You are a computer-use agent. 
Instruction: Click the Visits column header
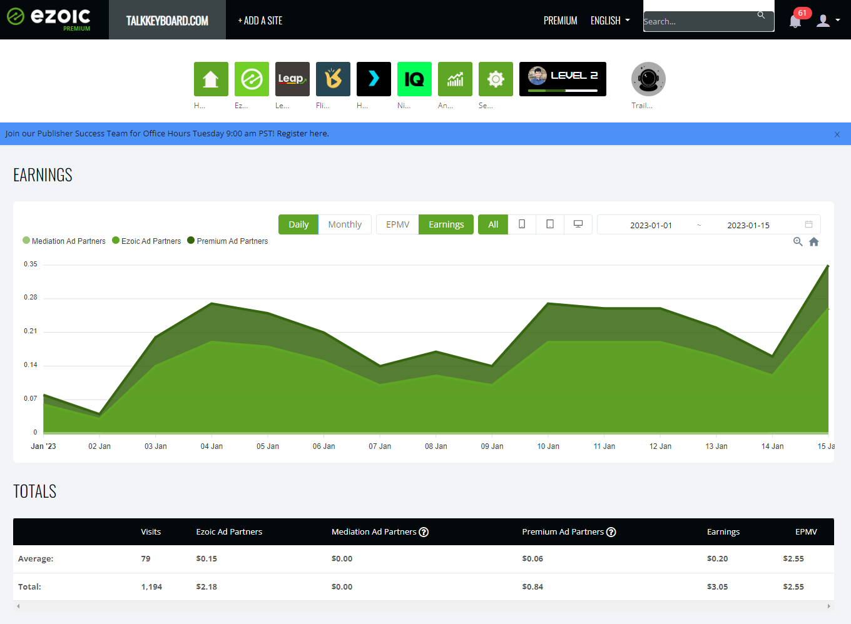[151, 531]
